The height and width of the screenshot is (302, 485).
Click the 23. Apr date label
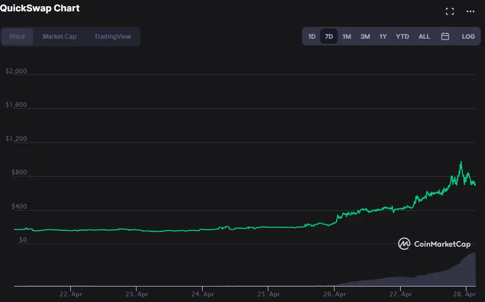[137, 294]
